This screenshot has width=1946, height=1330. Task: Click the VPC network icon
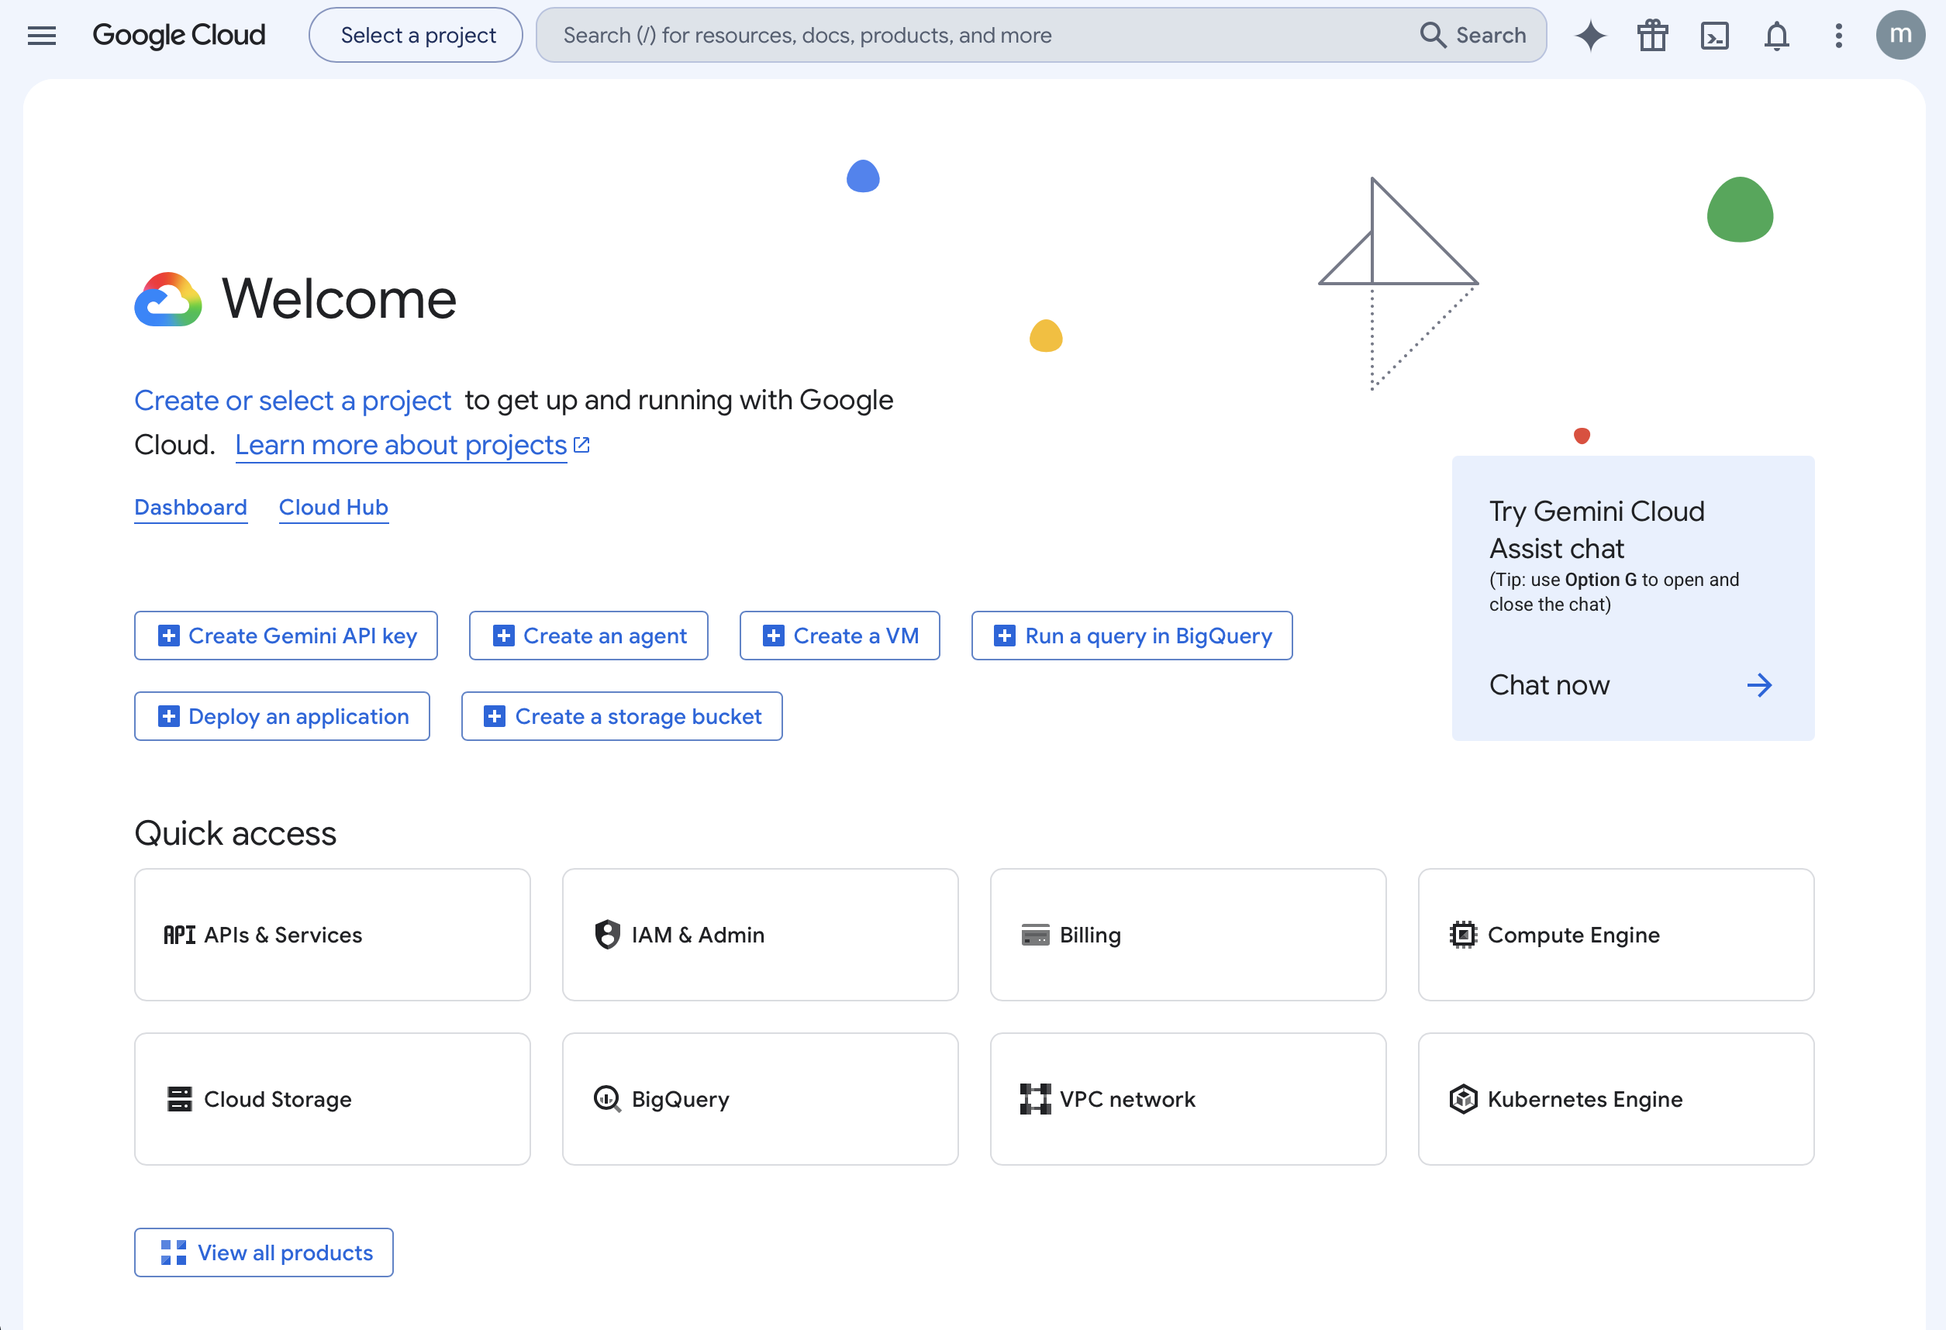(1035, 1099)
